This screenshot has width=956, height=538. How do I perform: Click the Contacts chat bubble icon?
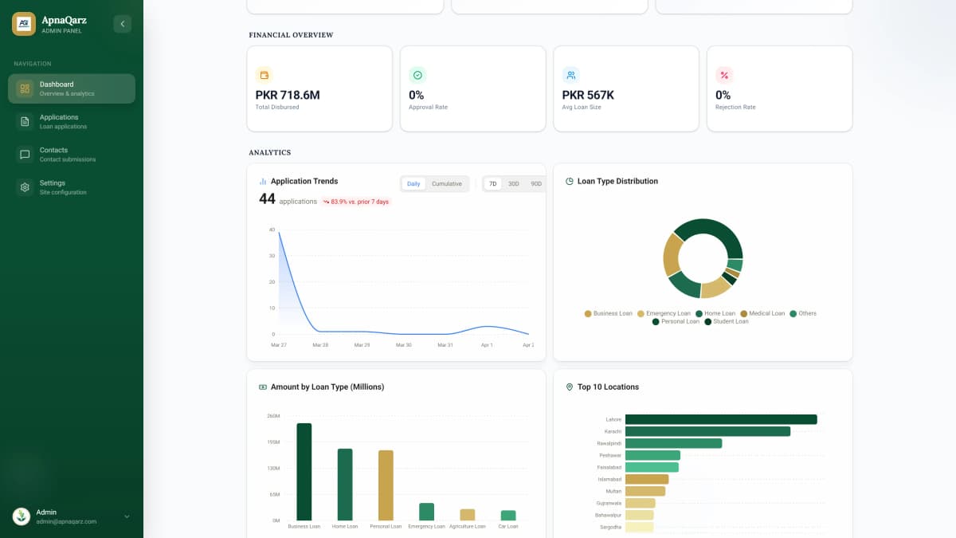point(25,154)
